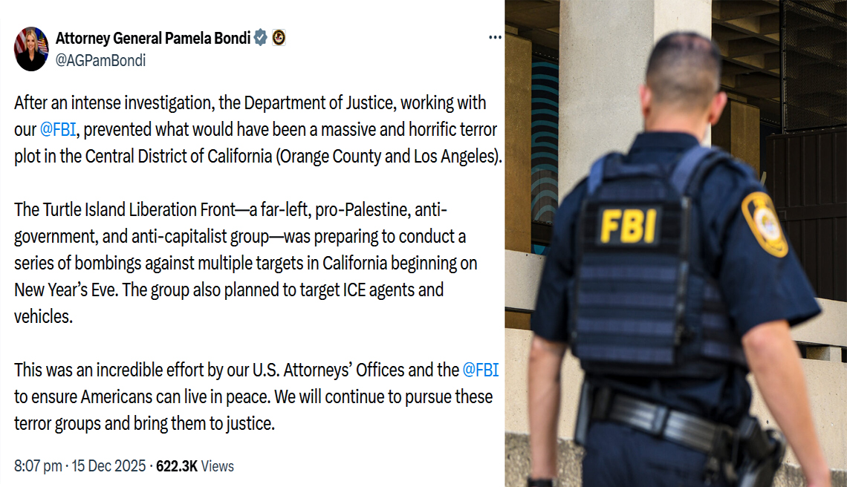Click the 'Central District of California' text

point(178,157)
